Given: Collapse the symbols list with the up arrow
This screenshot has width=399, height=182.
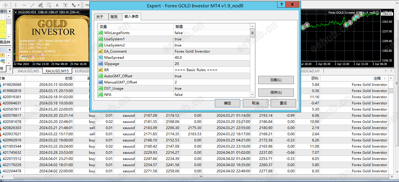Looking at the screenshot, I should [x=8, y=17].
